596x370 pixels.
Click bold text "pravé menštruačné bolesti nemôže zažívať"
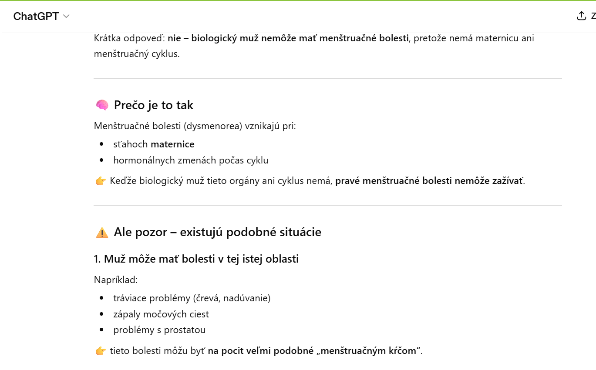click(429, 181)
